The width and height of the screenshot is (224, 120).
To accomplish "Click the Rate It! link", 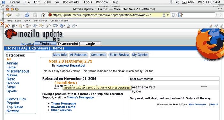I will tap(214, 104).
